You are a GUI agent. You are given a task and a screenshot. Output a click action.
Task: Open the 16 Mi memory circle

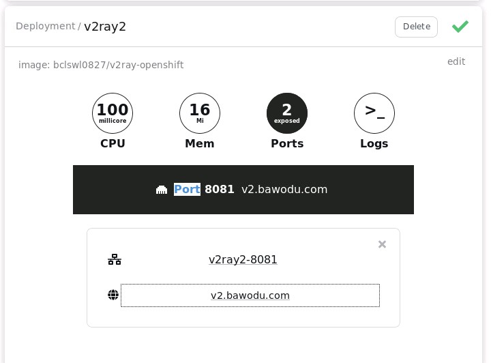[200, 113]
